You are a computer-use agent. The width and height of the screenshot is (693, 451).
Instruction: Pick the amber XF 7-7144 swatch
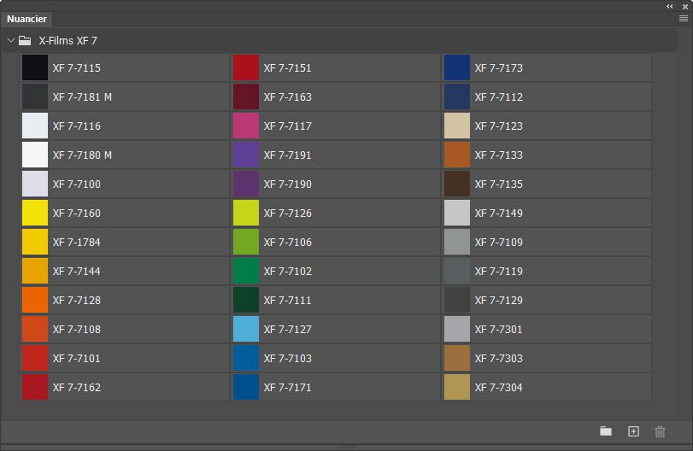pyautogui.click(x=35, y=271)
